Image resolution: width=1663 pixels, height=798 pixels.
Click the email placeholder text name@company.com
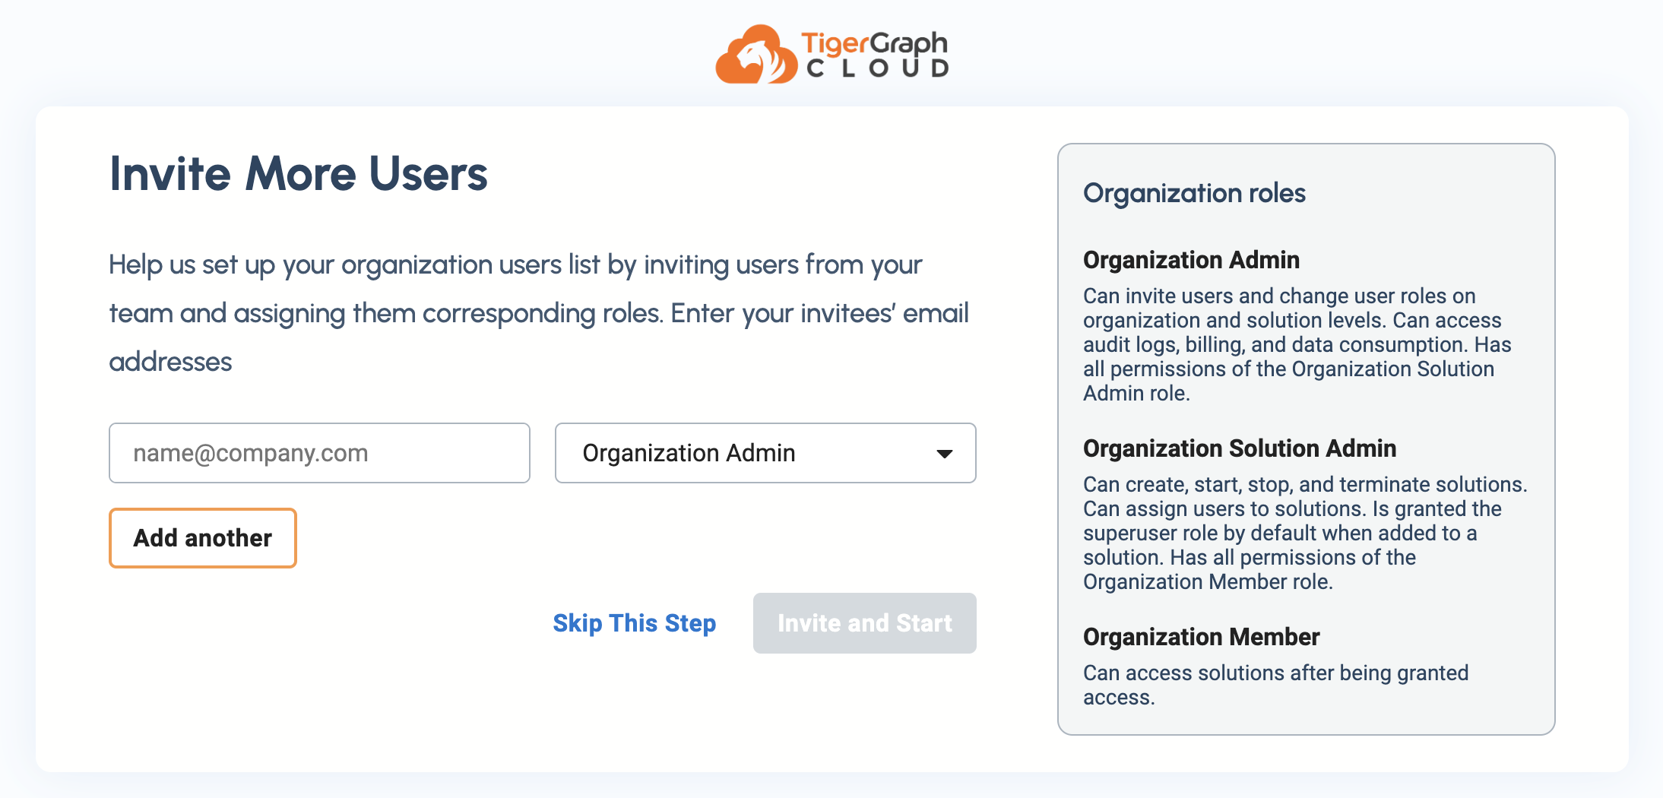click(x=251, y=454)
